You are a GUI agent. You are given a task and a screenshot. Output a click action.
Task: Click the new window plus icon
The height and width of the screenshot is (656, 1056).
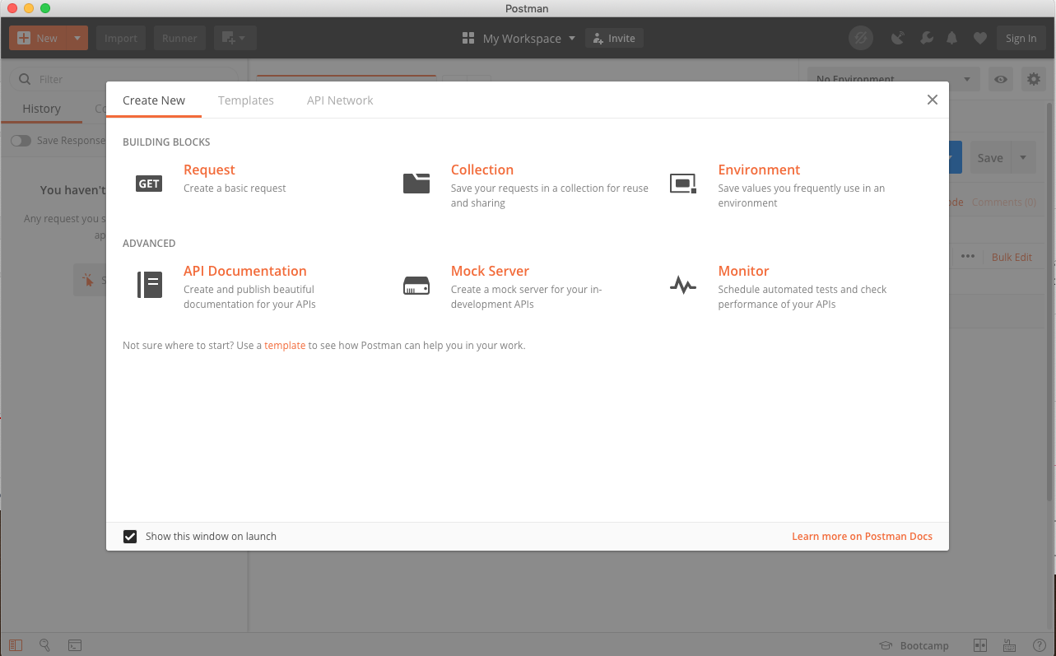pos(235,38)
